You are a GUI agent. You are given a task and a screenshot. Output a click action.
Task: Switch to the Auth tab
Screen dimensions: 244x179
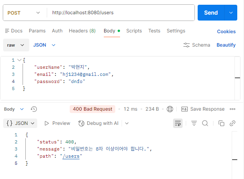pyautogui.click(x=57, y=31)
